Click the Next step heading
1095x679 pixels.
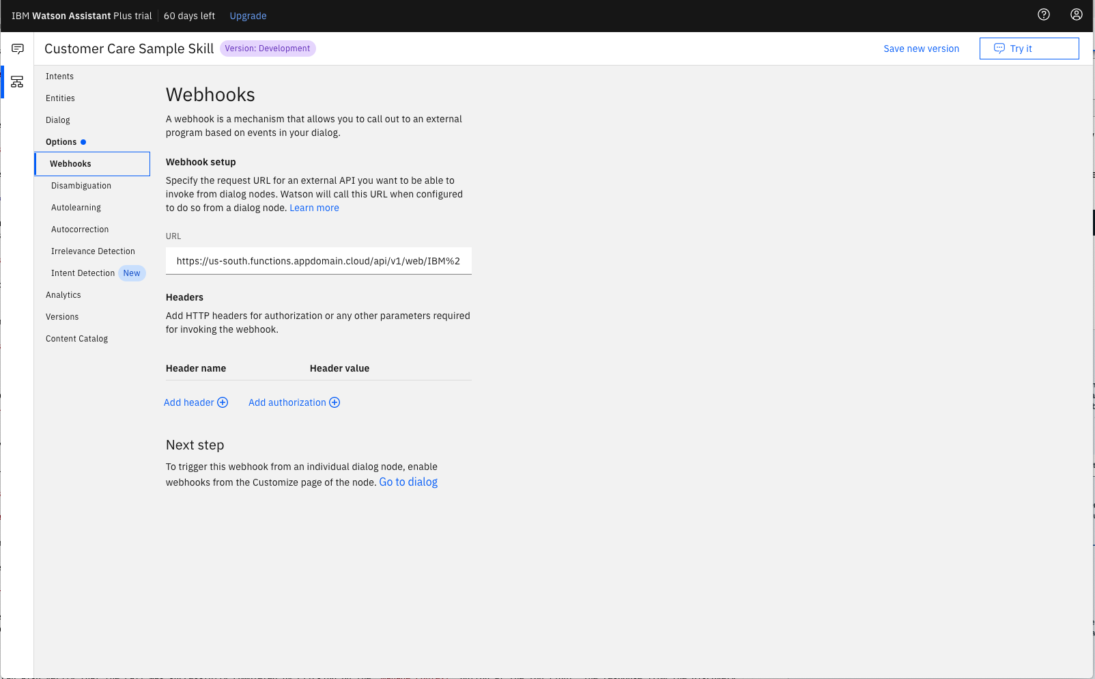[195, 445]
